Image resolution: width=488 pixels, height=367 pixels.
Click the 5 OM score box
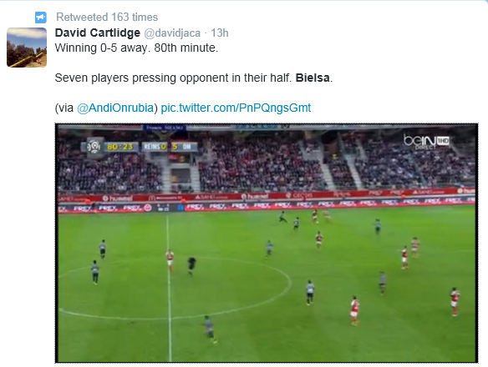[184, 147]
